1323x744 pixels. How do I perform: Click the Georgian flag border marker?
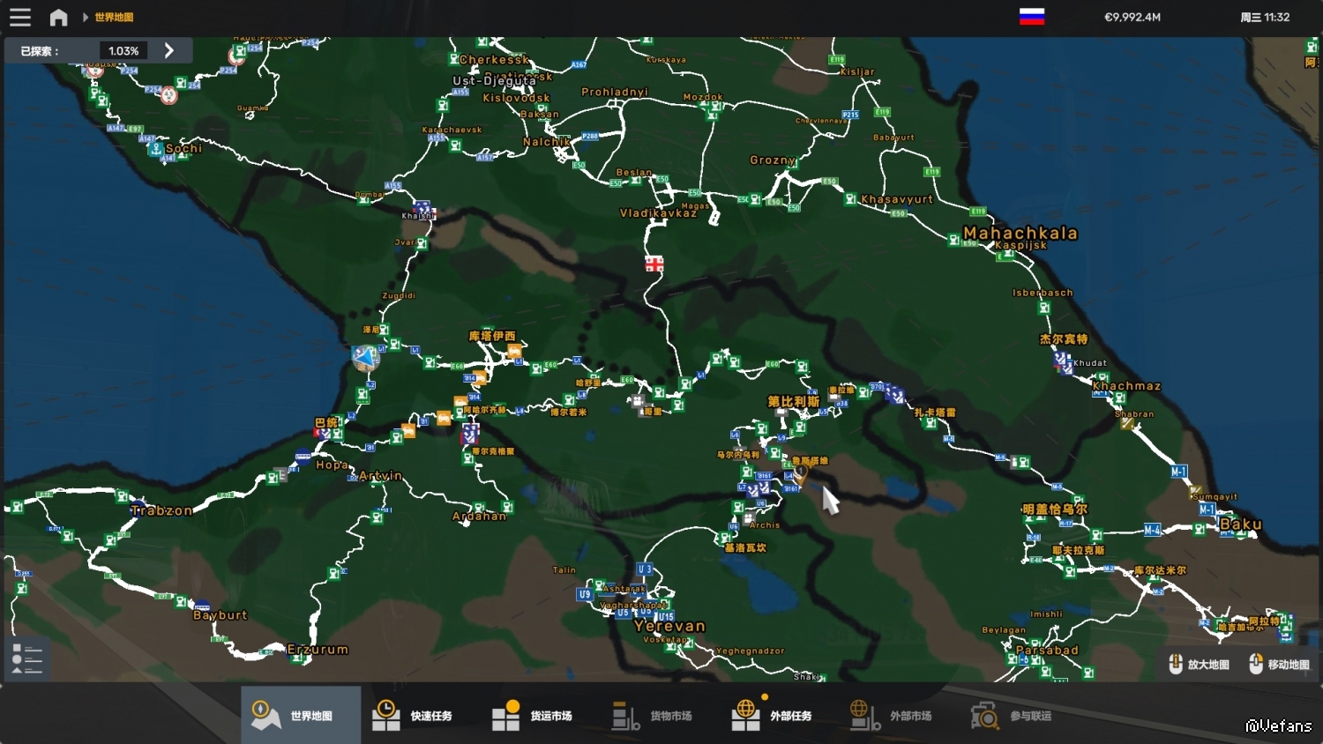pyautogui.click(x=654, y=264)
